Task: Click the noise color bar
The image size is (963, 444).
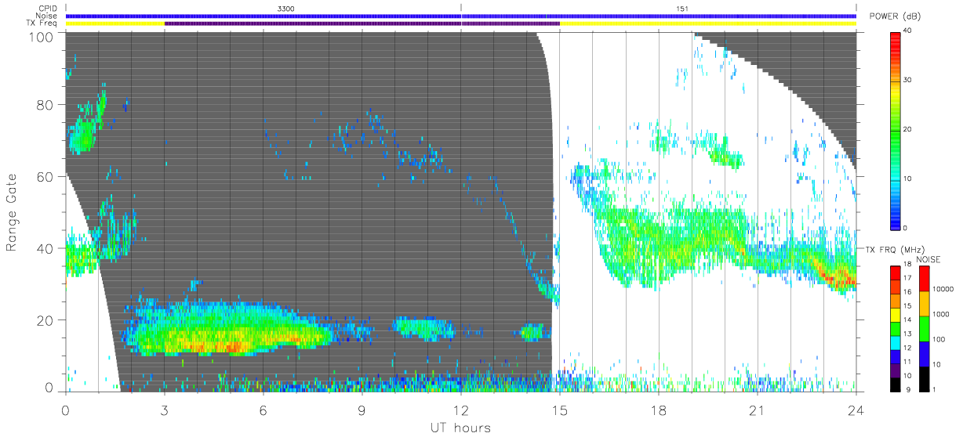Action: click(x=923, y=327)
